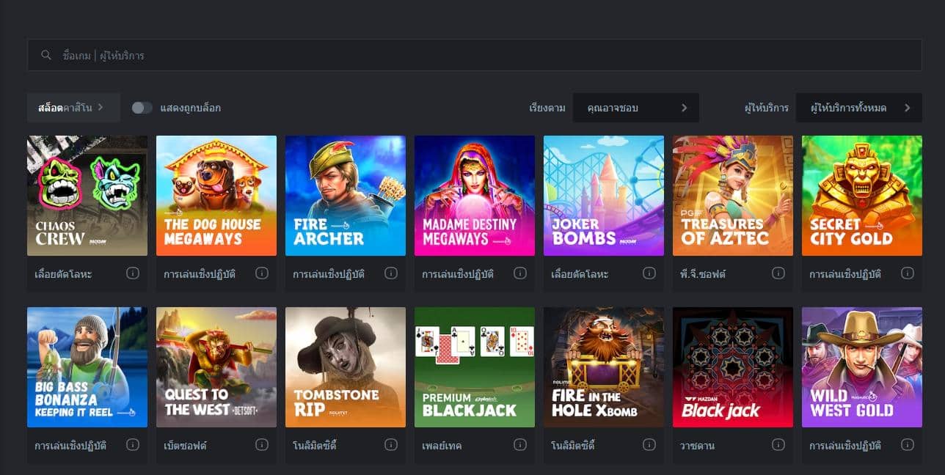The image size is (945, 475).
Task: Launch the Chaos Crew game thumbnail
Action: point(87,196)
